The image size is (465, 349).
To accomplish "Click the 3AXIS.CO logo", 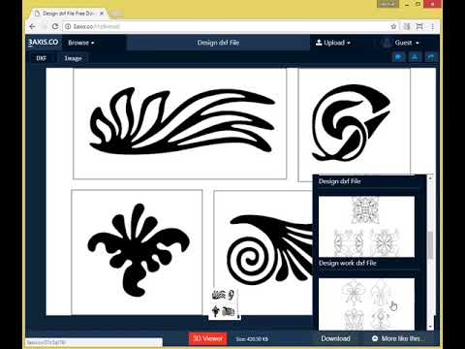I will click(43, 43).
